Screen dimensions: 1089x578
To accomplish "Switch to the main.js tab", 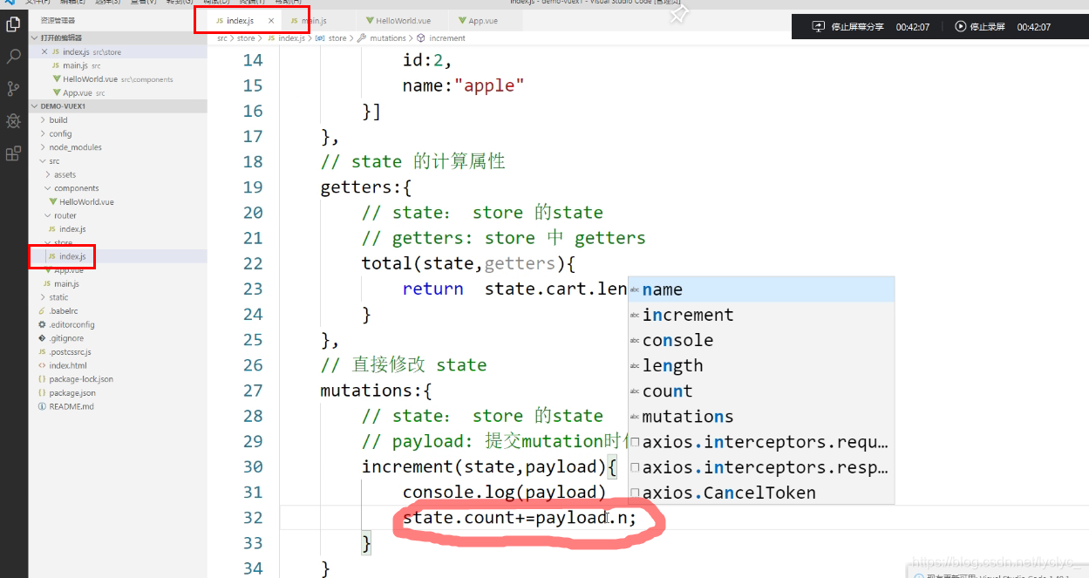I will coord(314,20).
